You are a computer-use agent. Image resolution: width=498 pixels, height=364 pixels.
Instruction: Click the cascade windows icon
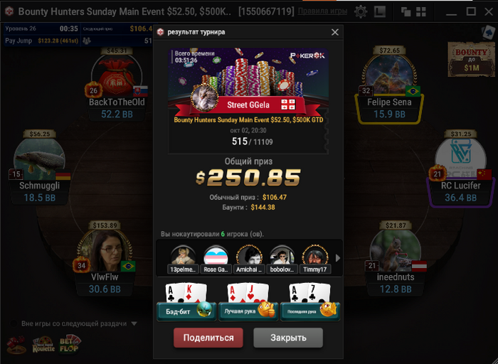[406, 12]
